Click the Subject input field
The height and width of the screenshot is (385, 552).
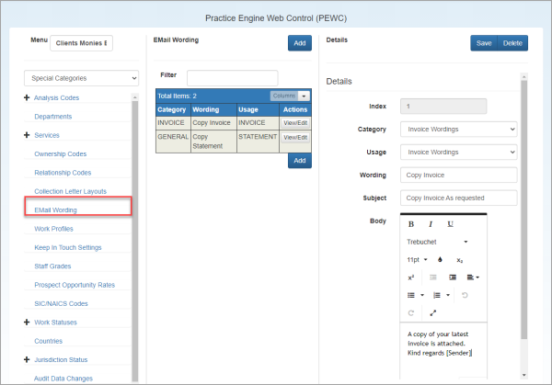click(x=459, y=198)
